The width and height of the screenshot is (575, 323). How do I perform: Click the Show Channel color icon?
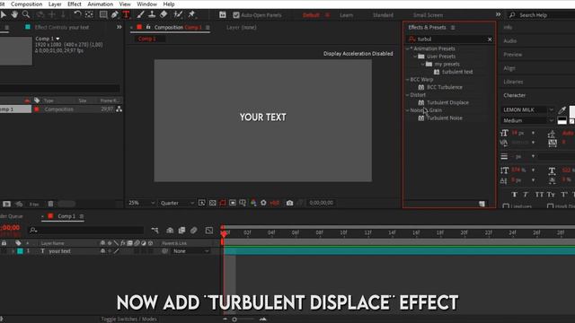click(x=253, y=203)
